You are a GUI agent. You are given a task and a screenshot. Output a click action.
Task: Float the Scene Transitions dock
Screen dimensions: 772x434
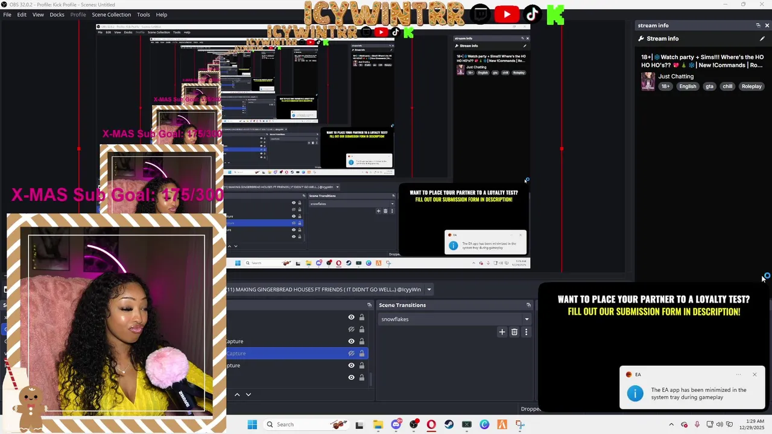[x=528, y=305]
